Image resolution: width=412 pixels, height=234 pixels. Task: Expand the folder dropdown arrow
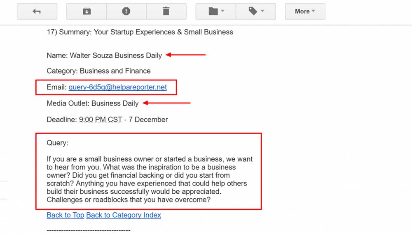tap(222, 11)
